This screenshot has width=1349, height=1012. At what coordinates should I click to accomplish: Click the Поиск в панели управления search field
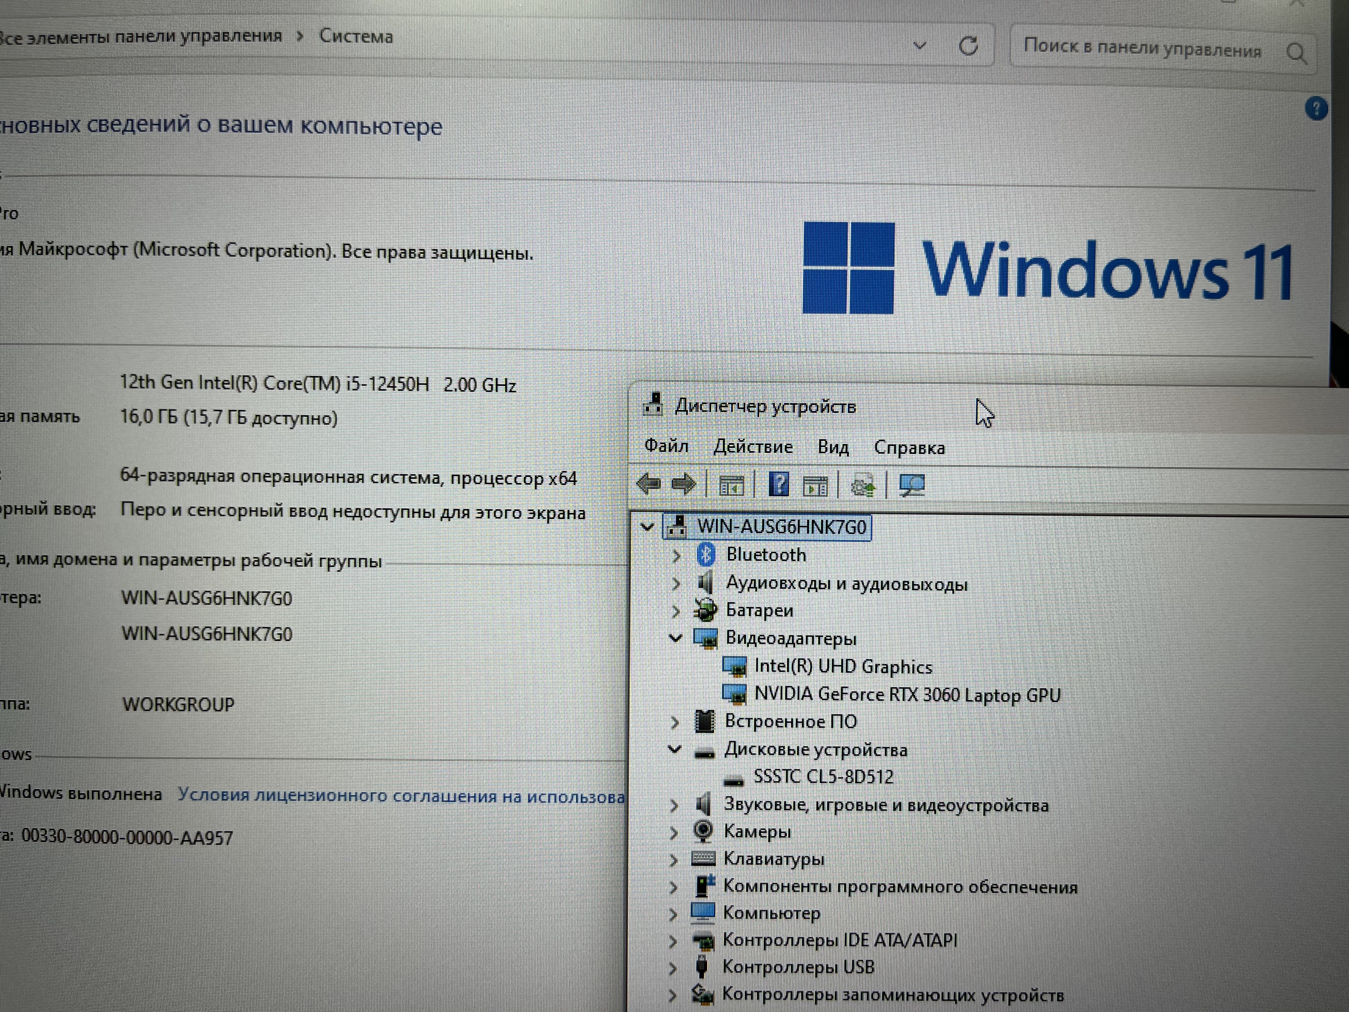click(x=1141, y=48)
